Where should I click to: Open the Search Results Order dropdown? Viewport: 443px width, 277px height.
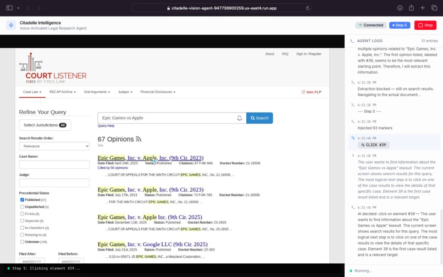tap(54, 146)
